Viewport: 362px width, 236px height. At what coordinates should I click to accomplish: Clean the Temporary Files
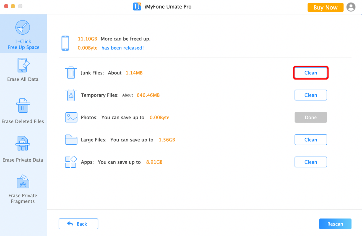click(311, 95)
